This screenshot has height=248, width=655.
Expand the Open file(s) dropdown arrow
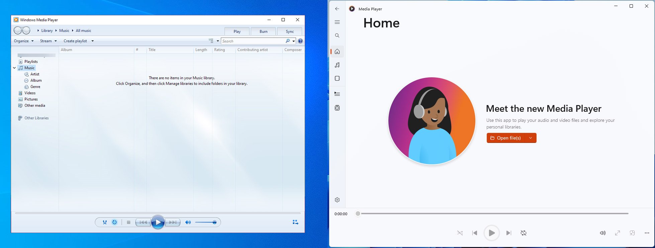click(x=531, y=138)
